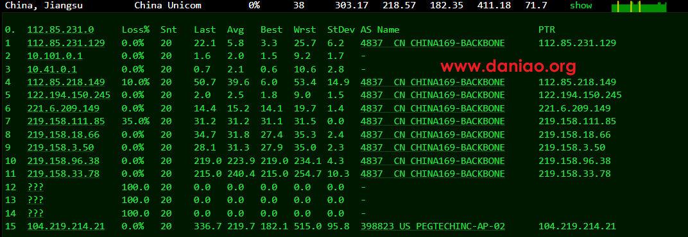This screenshot has width=688, height=237.
Task: Click the ??? entry at hop 14
Action: 35,213
